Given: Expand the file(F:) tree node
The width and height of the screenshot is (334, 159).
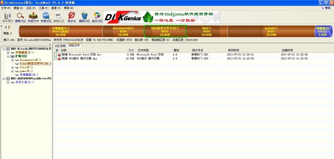Looking at the screenshot, I should click(x=12, y=68).
